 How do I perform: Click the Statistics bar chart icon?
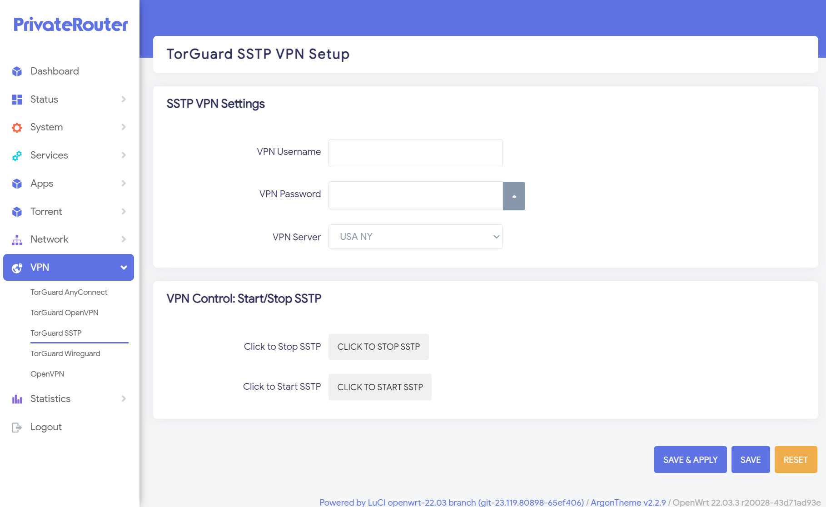pyautogui.click(x=17, y=399)
